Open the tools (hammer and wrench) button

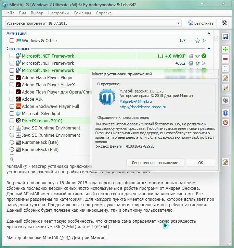[x=224, y=23]
